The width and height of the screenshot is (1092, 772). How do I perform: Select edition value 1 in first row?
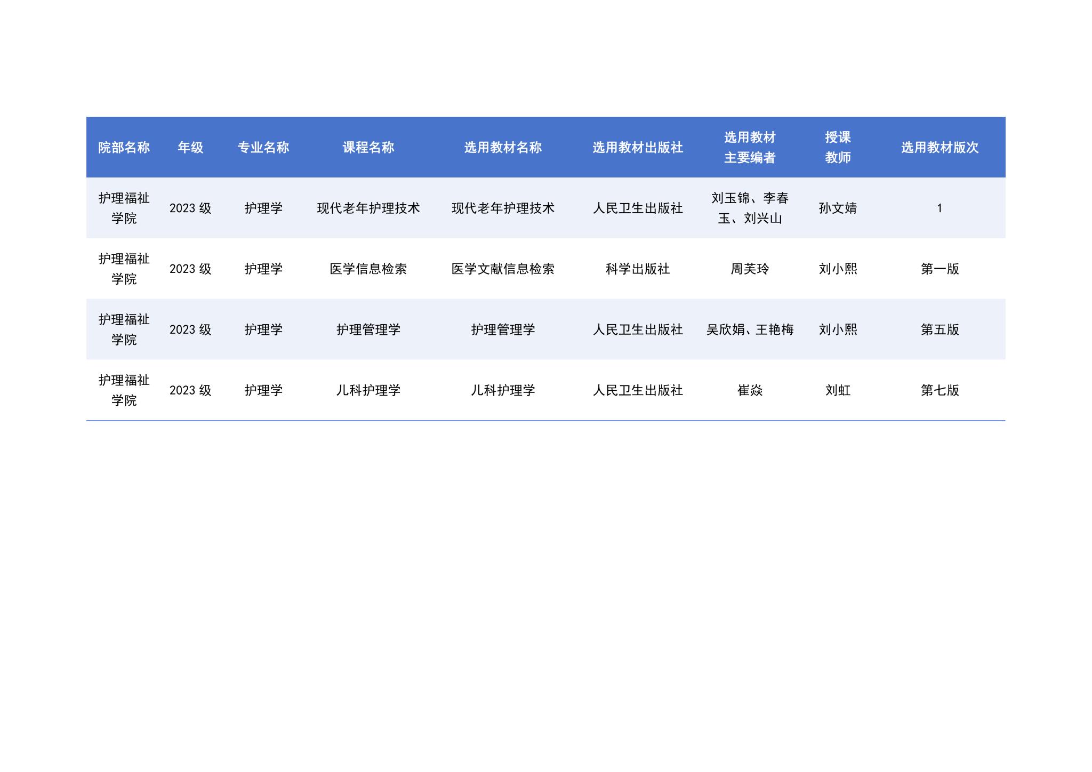[940, 208]
